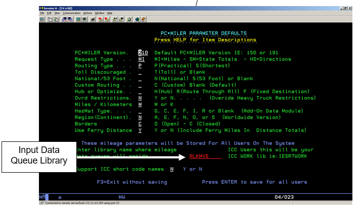This screenshot has width=361, height=208.
Task: Click the Support globe toolbar icon
Action: (x=137, y=19)
